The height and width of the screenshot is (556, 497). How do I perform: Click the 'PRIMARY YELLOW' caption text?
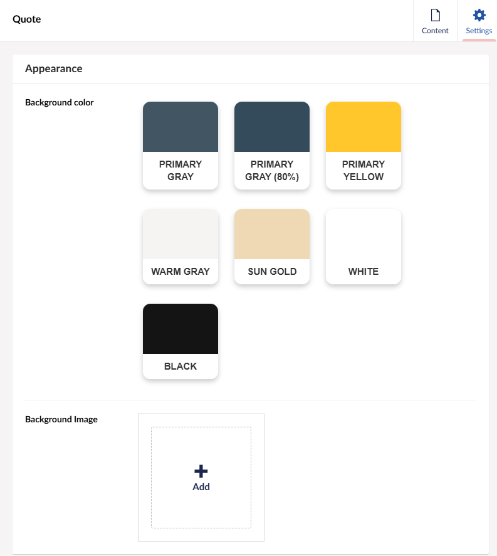point(364,171)
